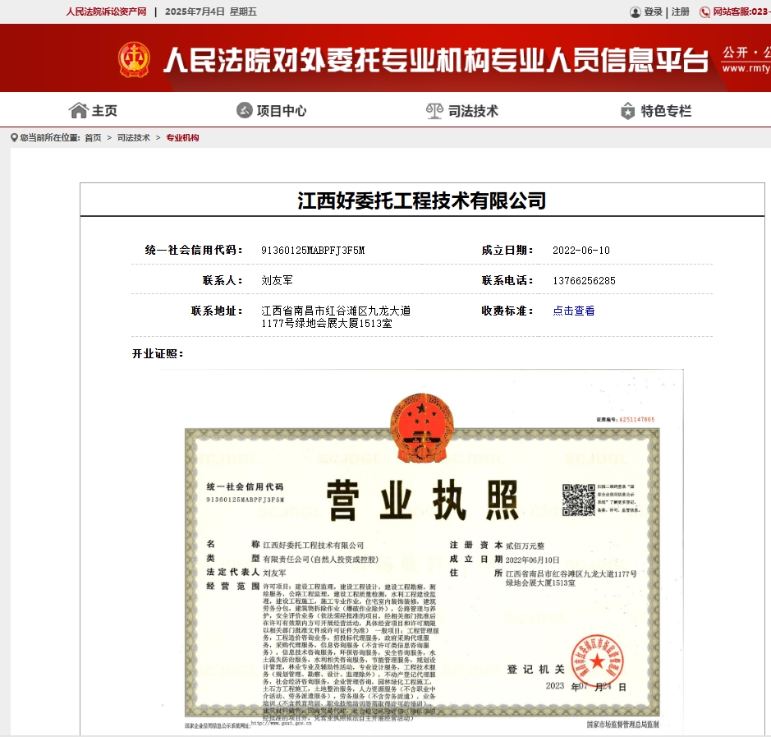771x737 pixels.
Task: Click the 联系地址 label
Action: (217, 311)
